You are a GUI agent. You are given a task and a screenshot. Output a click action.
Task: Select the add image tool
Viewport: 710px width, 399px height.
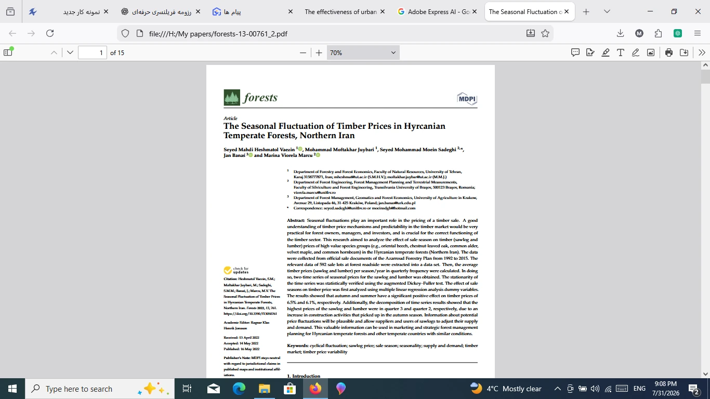(651, 52)
